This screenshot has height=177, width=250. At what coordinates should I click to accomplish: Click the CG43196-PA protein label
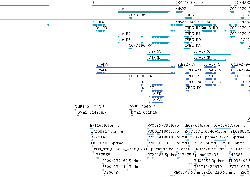coord(140,76)
